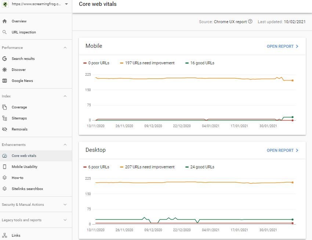Toggle Desktop '24 good URLs' legend
Screen dimensions: 312x240
point(200,167)
